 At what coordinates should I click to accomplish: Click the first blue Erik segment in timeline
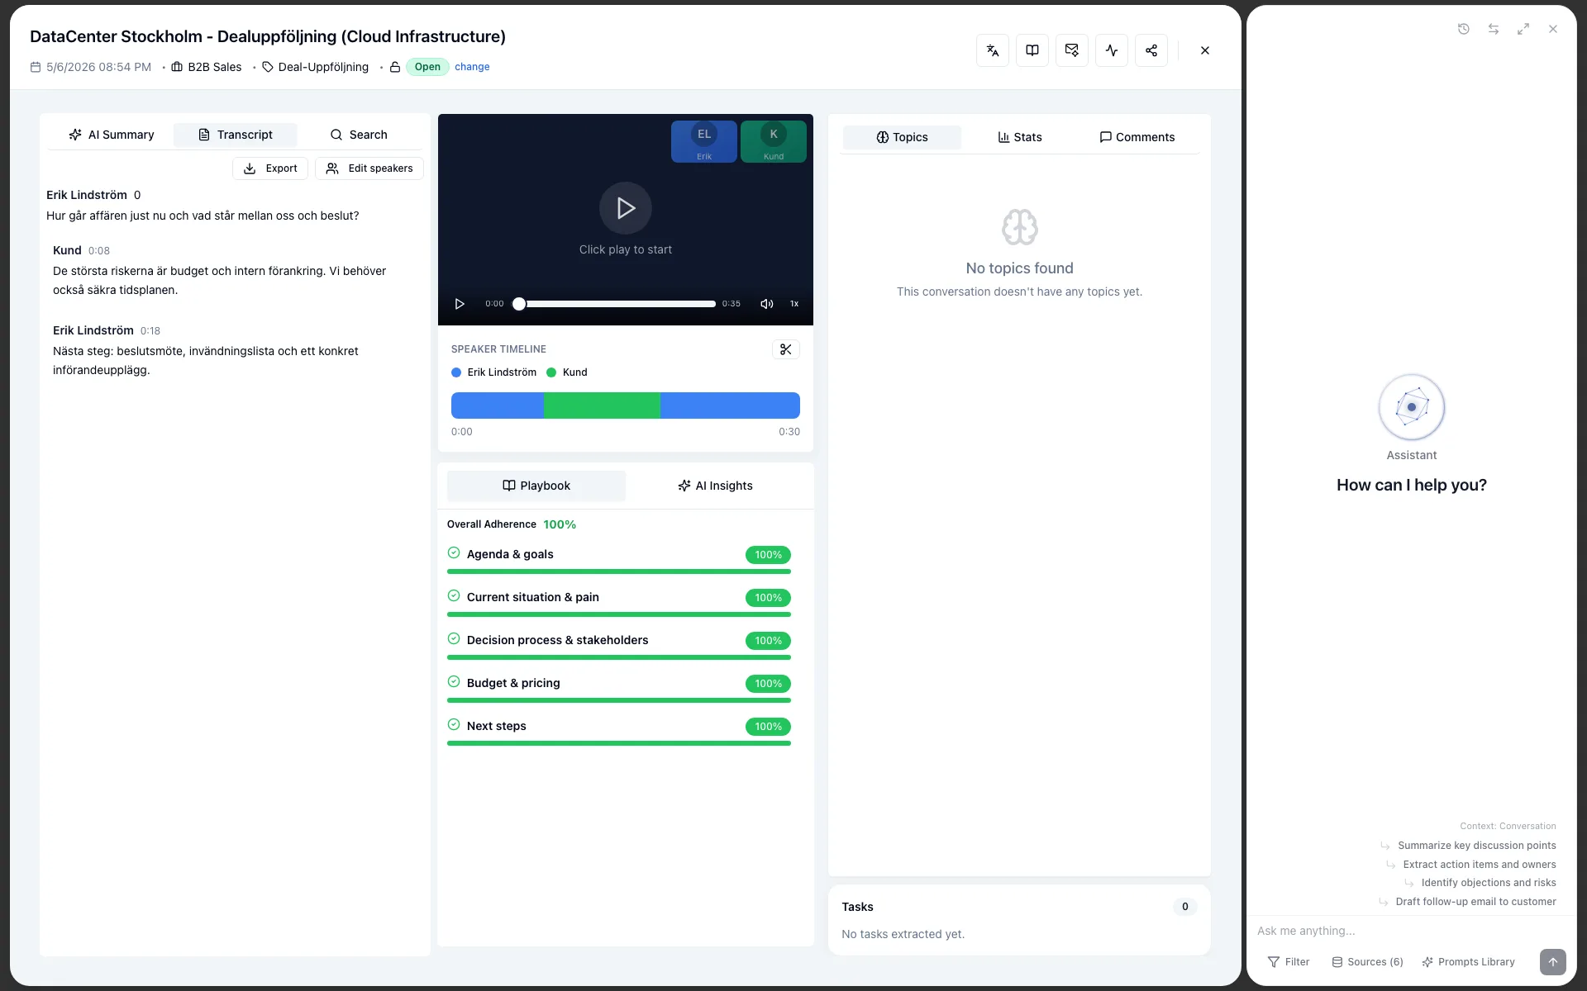[x=498, y=405]
